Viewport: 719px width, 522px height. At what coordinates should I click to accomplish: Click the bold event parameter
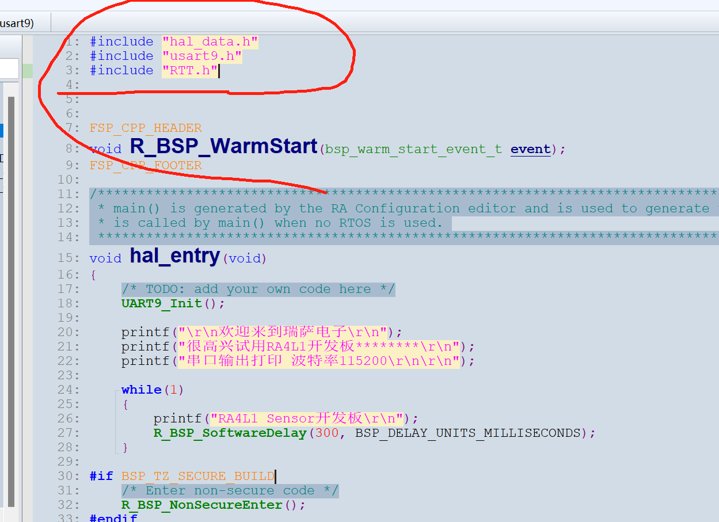click(x=530, y=149)
